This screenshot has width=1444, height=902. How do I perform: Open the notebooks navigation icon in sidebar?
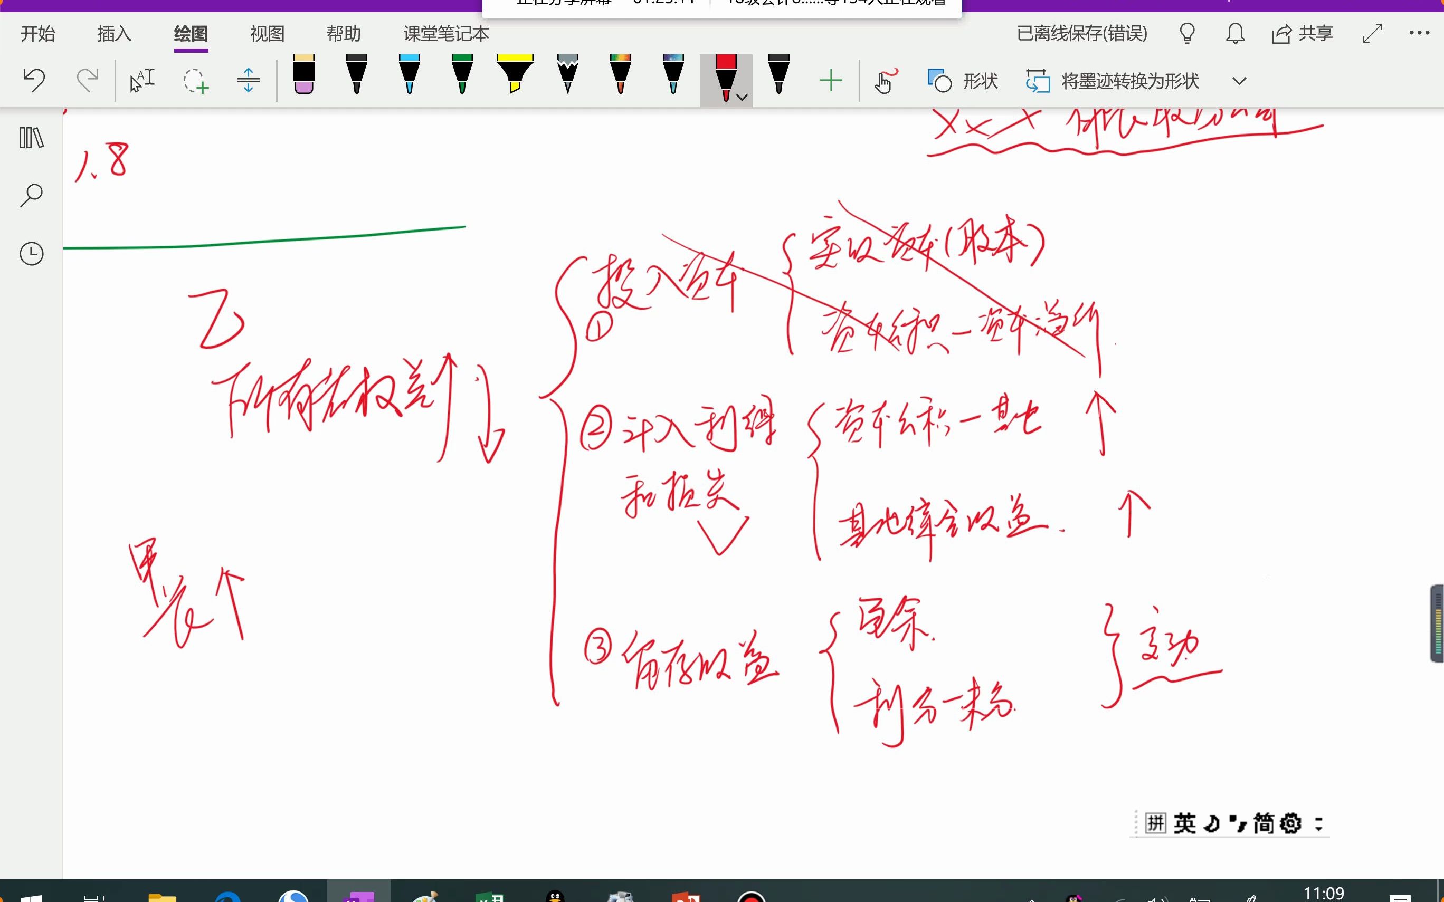(x=32, y=138)
